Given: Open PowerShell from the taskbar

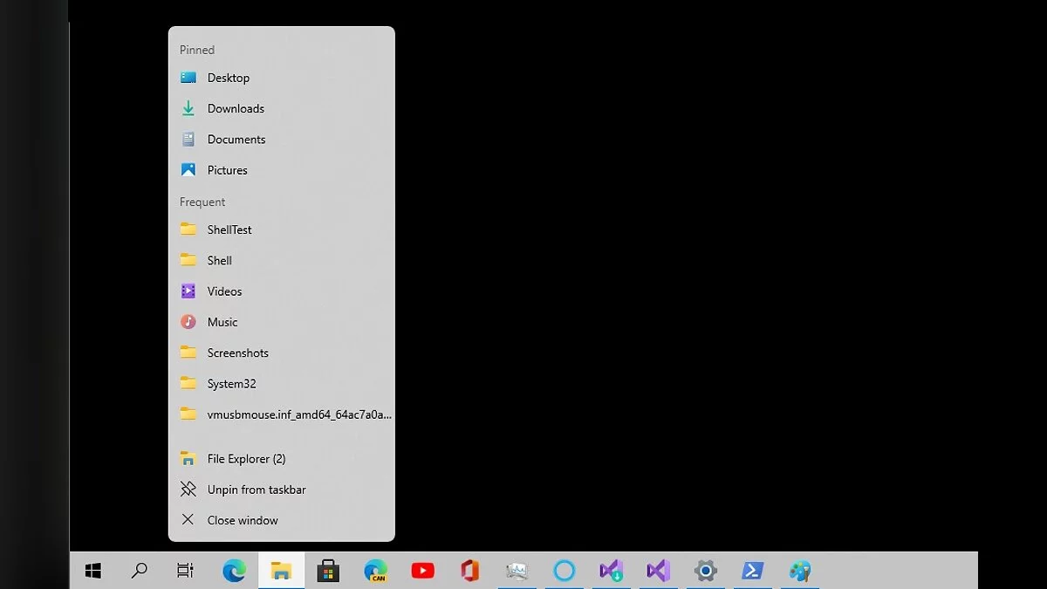Looking at the screenshot, I should pos(753,571).
